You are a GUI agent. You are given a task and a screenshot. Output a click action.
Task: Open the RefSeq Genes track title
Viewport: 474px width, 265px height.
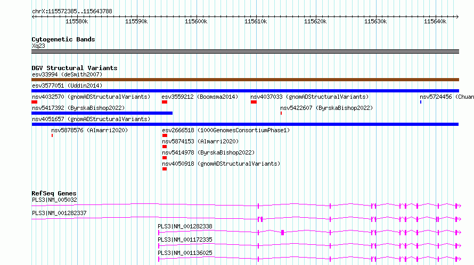pos(54,193)
